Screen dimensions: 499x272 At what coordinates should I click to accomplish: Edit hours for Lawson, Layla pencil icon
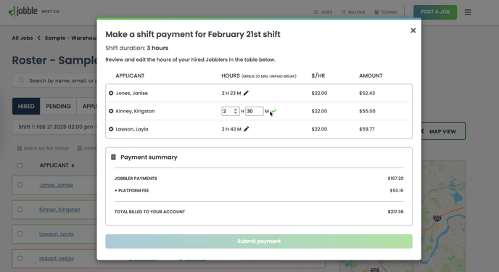click(246, 129)
